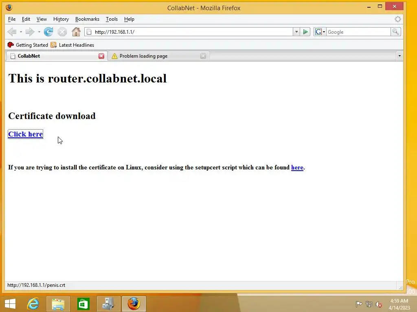This screenshot has height=312, width=417.
Task: Go to the Home page icon
Action: [x=76, y=32]
